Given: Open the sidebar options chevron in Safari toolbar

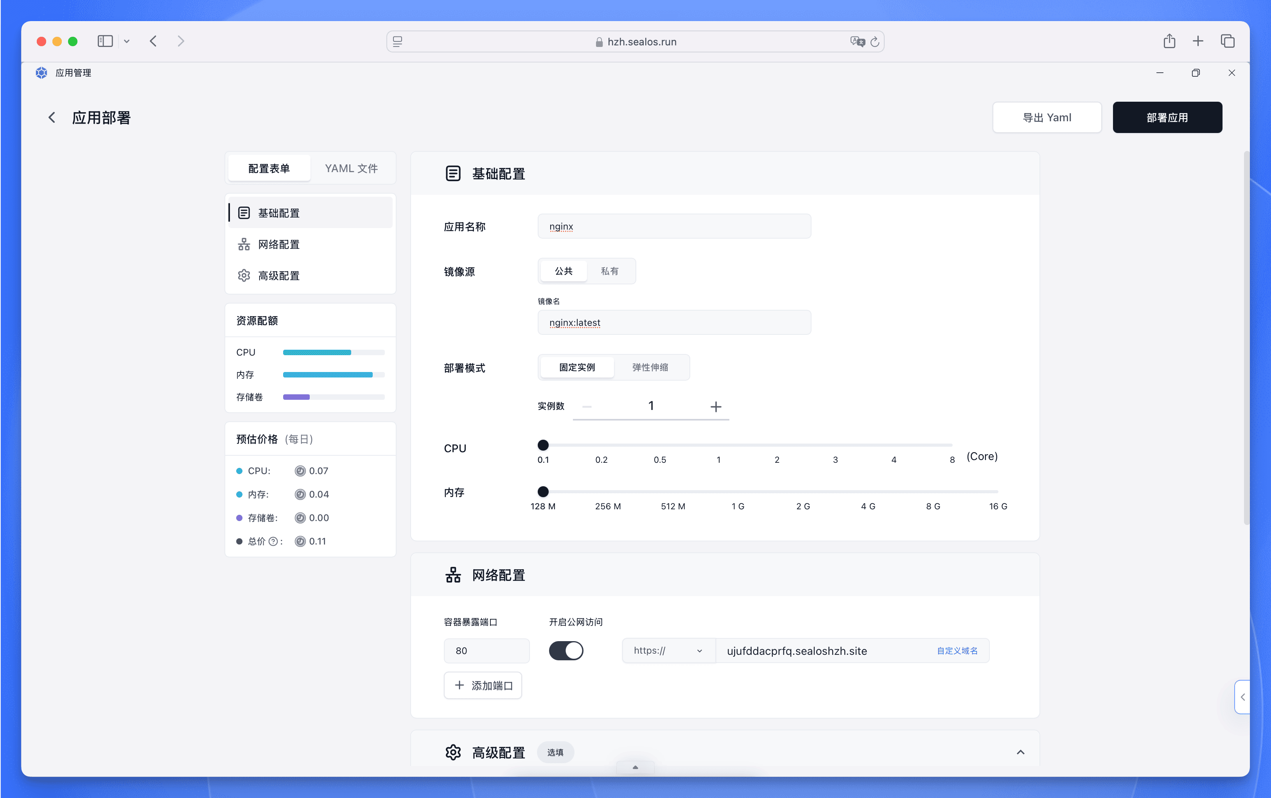Looking at the screenshot, I should (x=127, y=41).
